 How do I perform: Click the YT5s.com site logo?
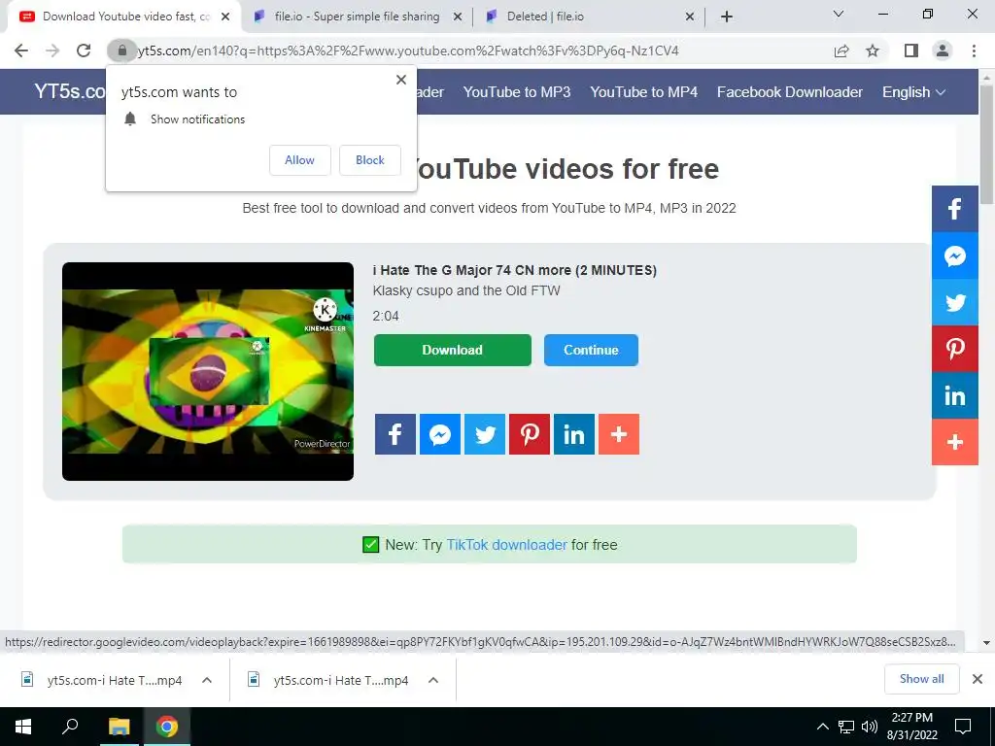(x=70, y=92)
